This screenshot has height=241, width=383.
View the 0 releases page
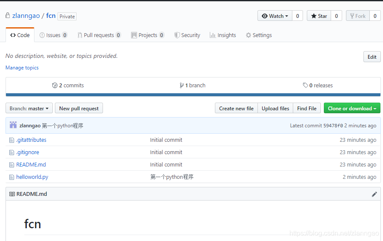[318, 85]
